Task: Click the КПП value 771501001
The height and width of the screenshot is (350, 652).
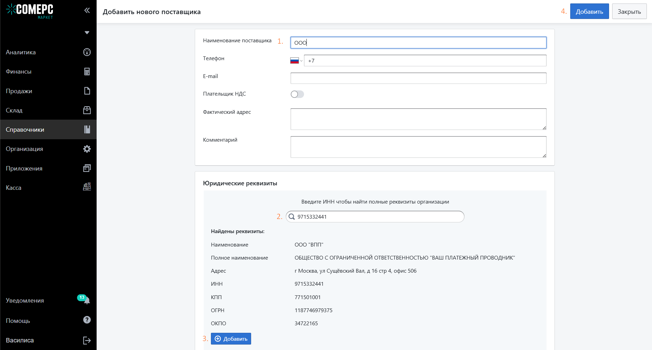Action: tap(307, 297)
